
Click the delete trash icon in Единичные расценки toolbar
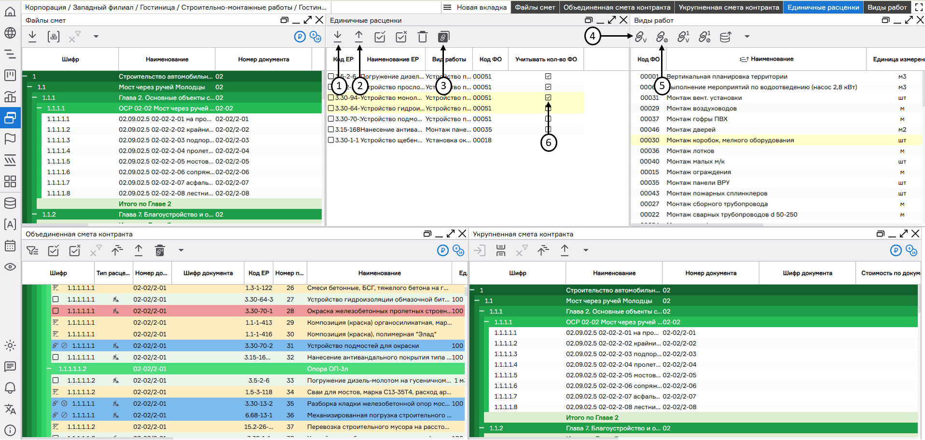[422, 37]
